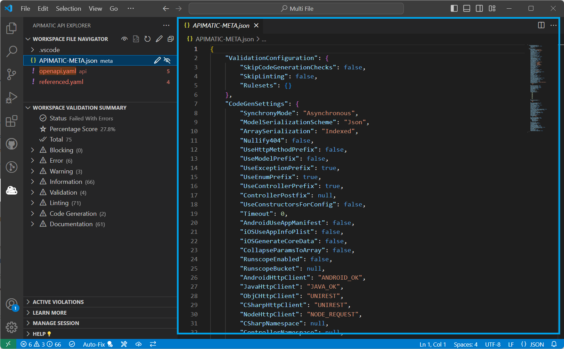Click the Multi File command center search
Screen dimensions: 564x349
coord(296,8)
